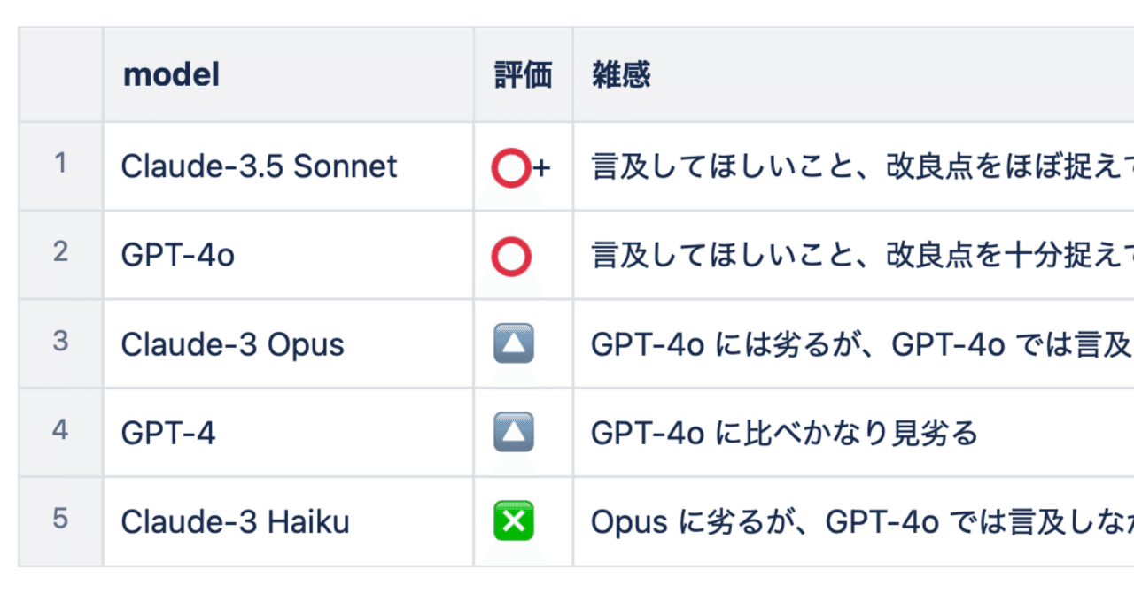This screenshot has width=1134, height=593.
Task: Click the red circle plus rating for Claude-3.5 Sonnet
Action: (x=521, y=167)
